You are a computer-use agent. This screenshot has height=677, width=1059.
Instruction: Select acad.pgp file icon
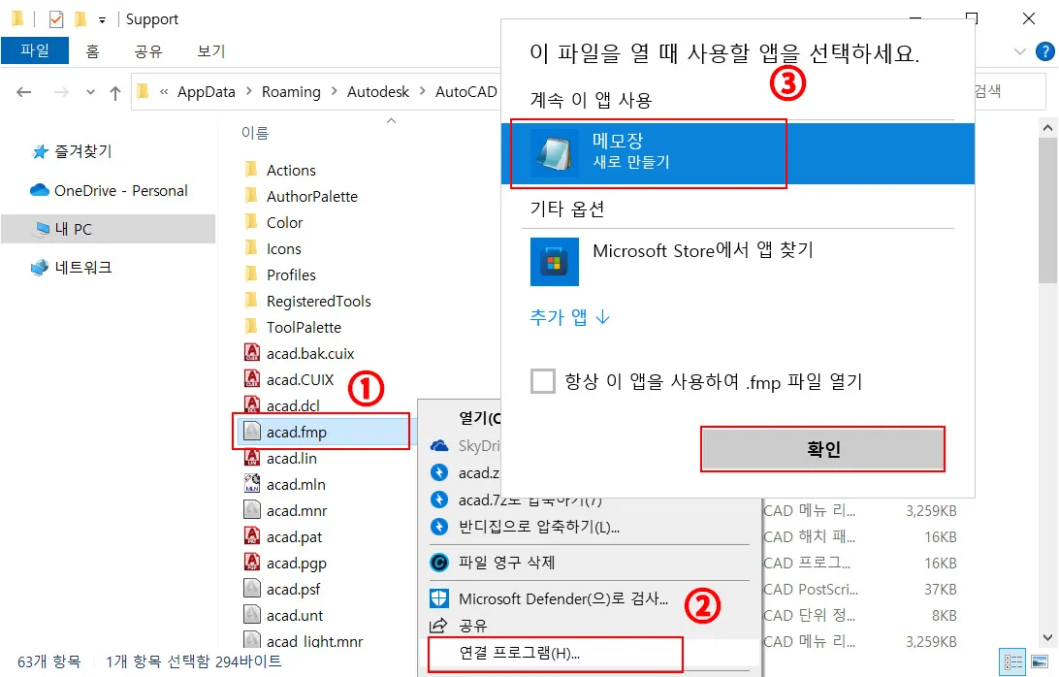click(252, 563)
